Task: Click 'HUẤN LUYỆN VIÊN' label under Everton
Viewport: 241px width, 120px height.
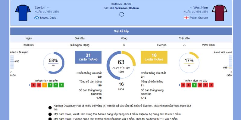Action: (x=47, y=12)
